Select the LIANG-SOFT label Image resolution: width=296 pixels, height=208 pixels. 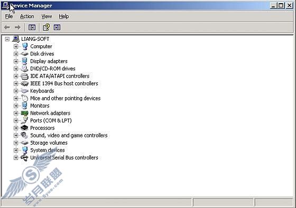tap(35, 39)
